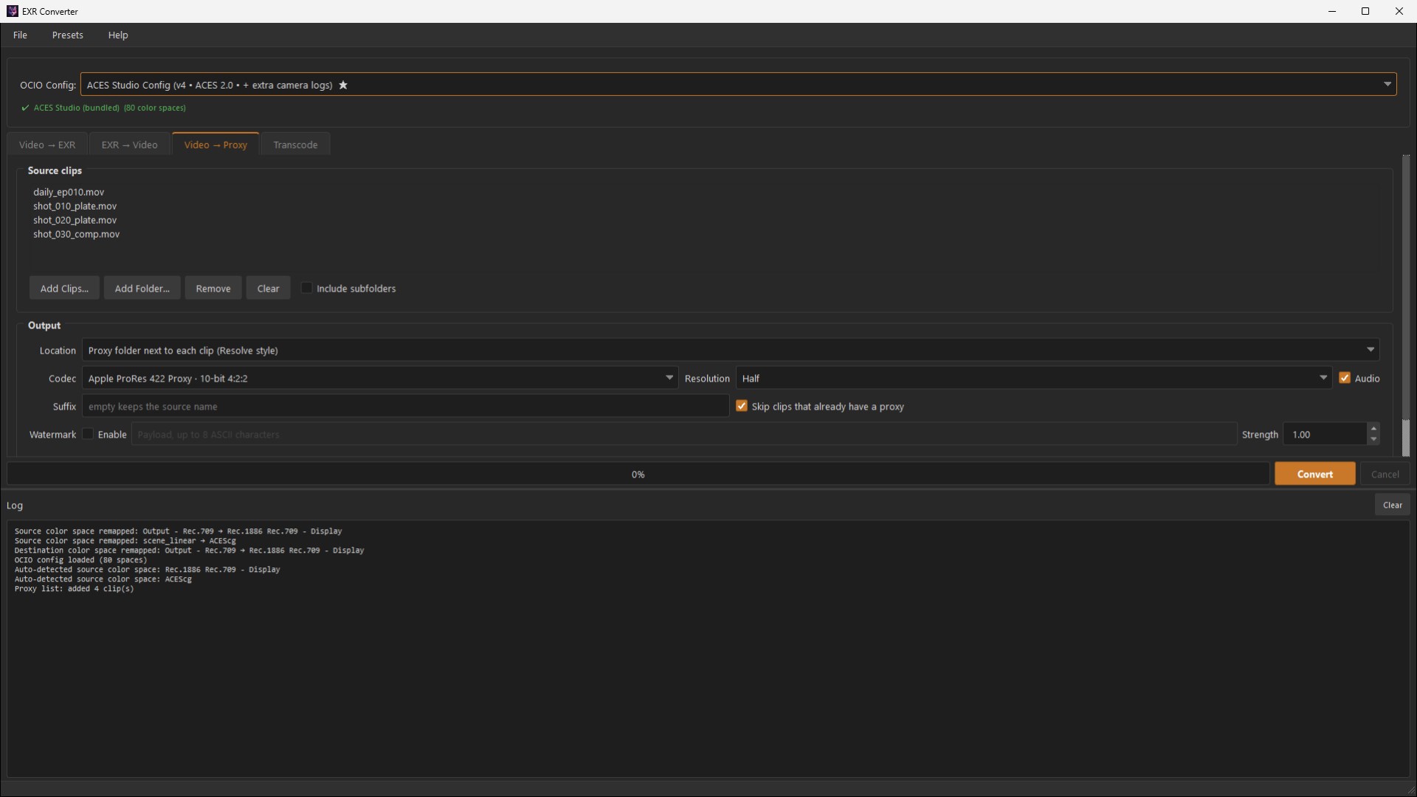Viewport: 1417px width, 797px height.
Task: Click log line 'OCIO config loaded (80 spaces)'
Action: tap(80, 560)
